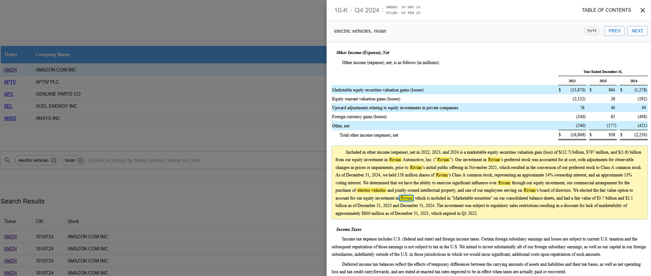Select the XEL ticker link
Image resolution: width=651 pixels, height=276 pixels.
coord(8,106)
